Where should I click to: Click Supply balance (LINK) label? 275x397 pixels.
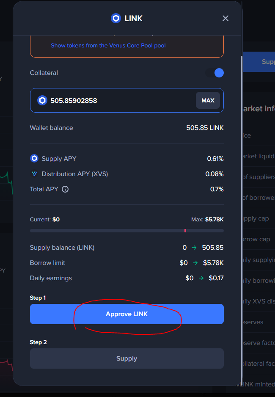coord(62,248)
